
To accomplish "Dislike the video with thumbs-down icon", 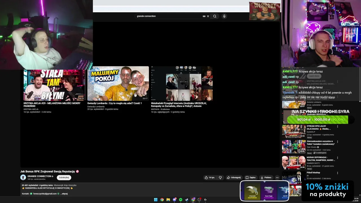I will click(220, 178).
